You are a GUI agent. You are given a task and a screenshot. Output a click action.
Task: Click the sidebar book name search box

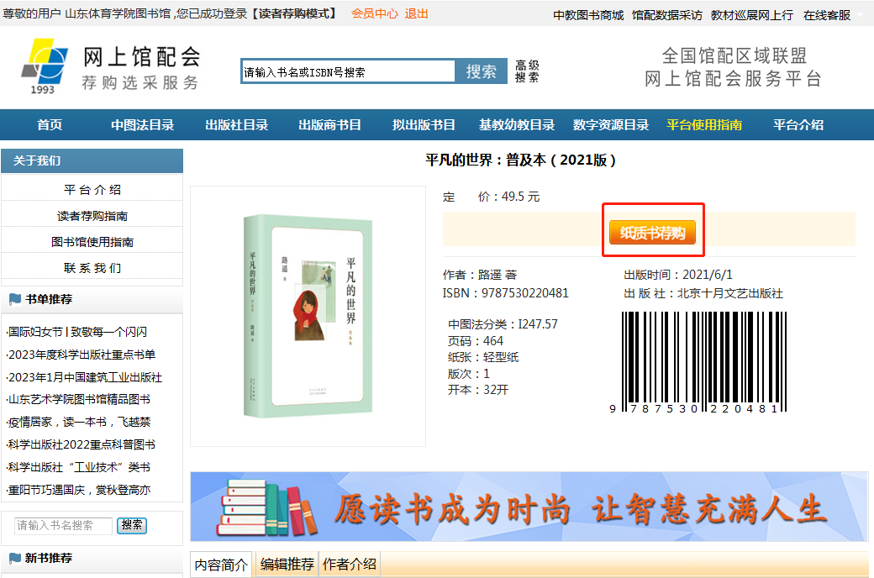coord(64,526)
